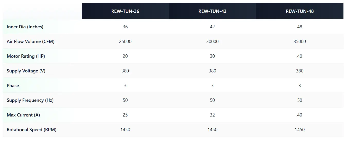Click the REW-TUN-48 column header
The height and width of the screenshot is (141, 345).
click(299, 11)
